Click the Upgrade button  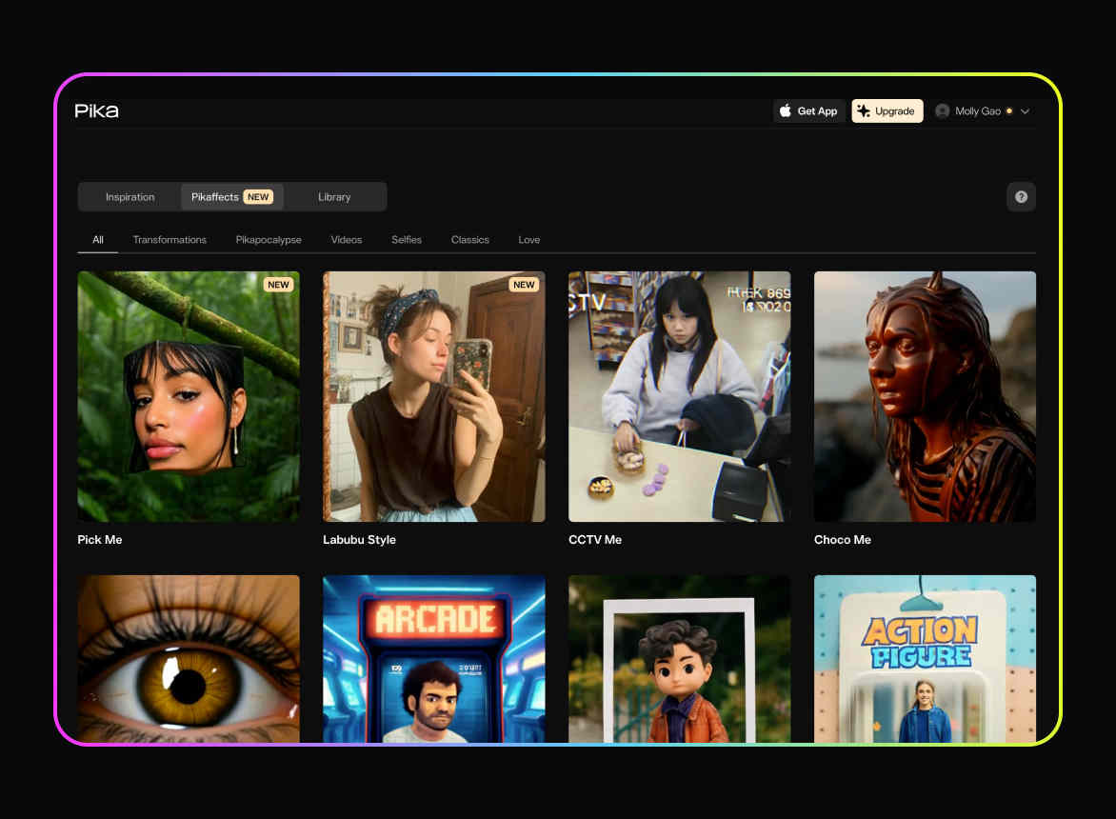tap(887, 111)
